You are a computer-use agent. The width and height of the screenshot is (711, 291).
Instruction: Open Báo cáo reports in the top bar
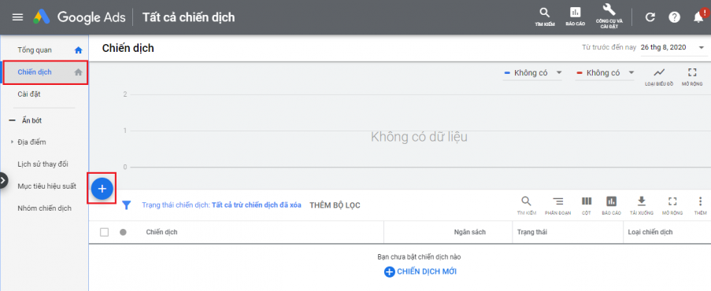pyautogui.click(x=575, y=17)
